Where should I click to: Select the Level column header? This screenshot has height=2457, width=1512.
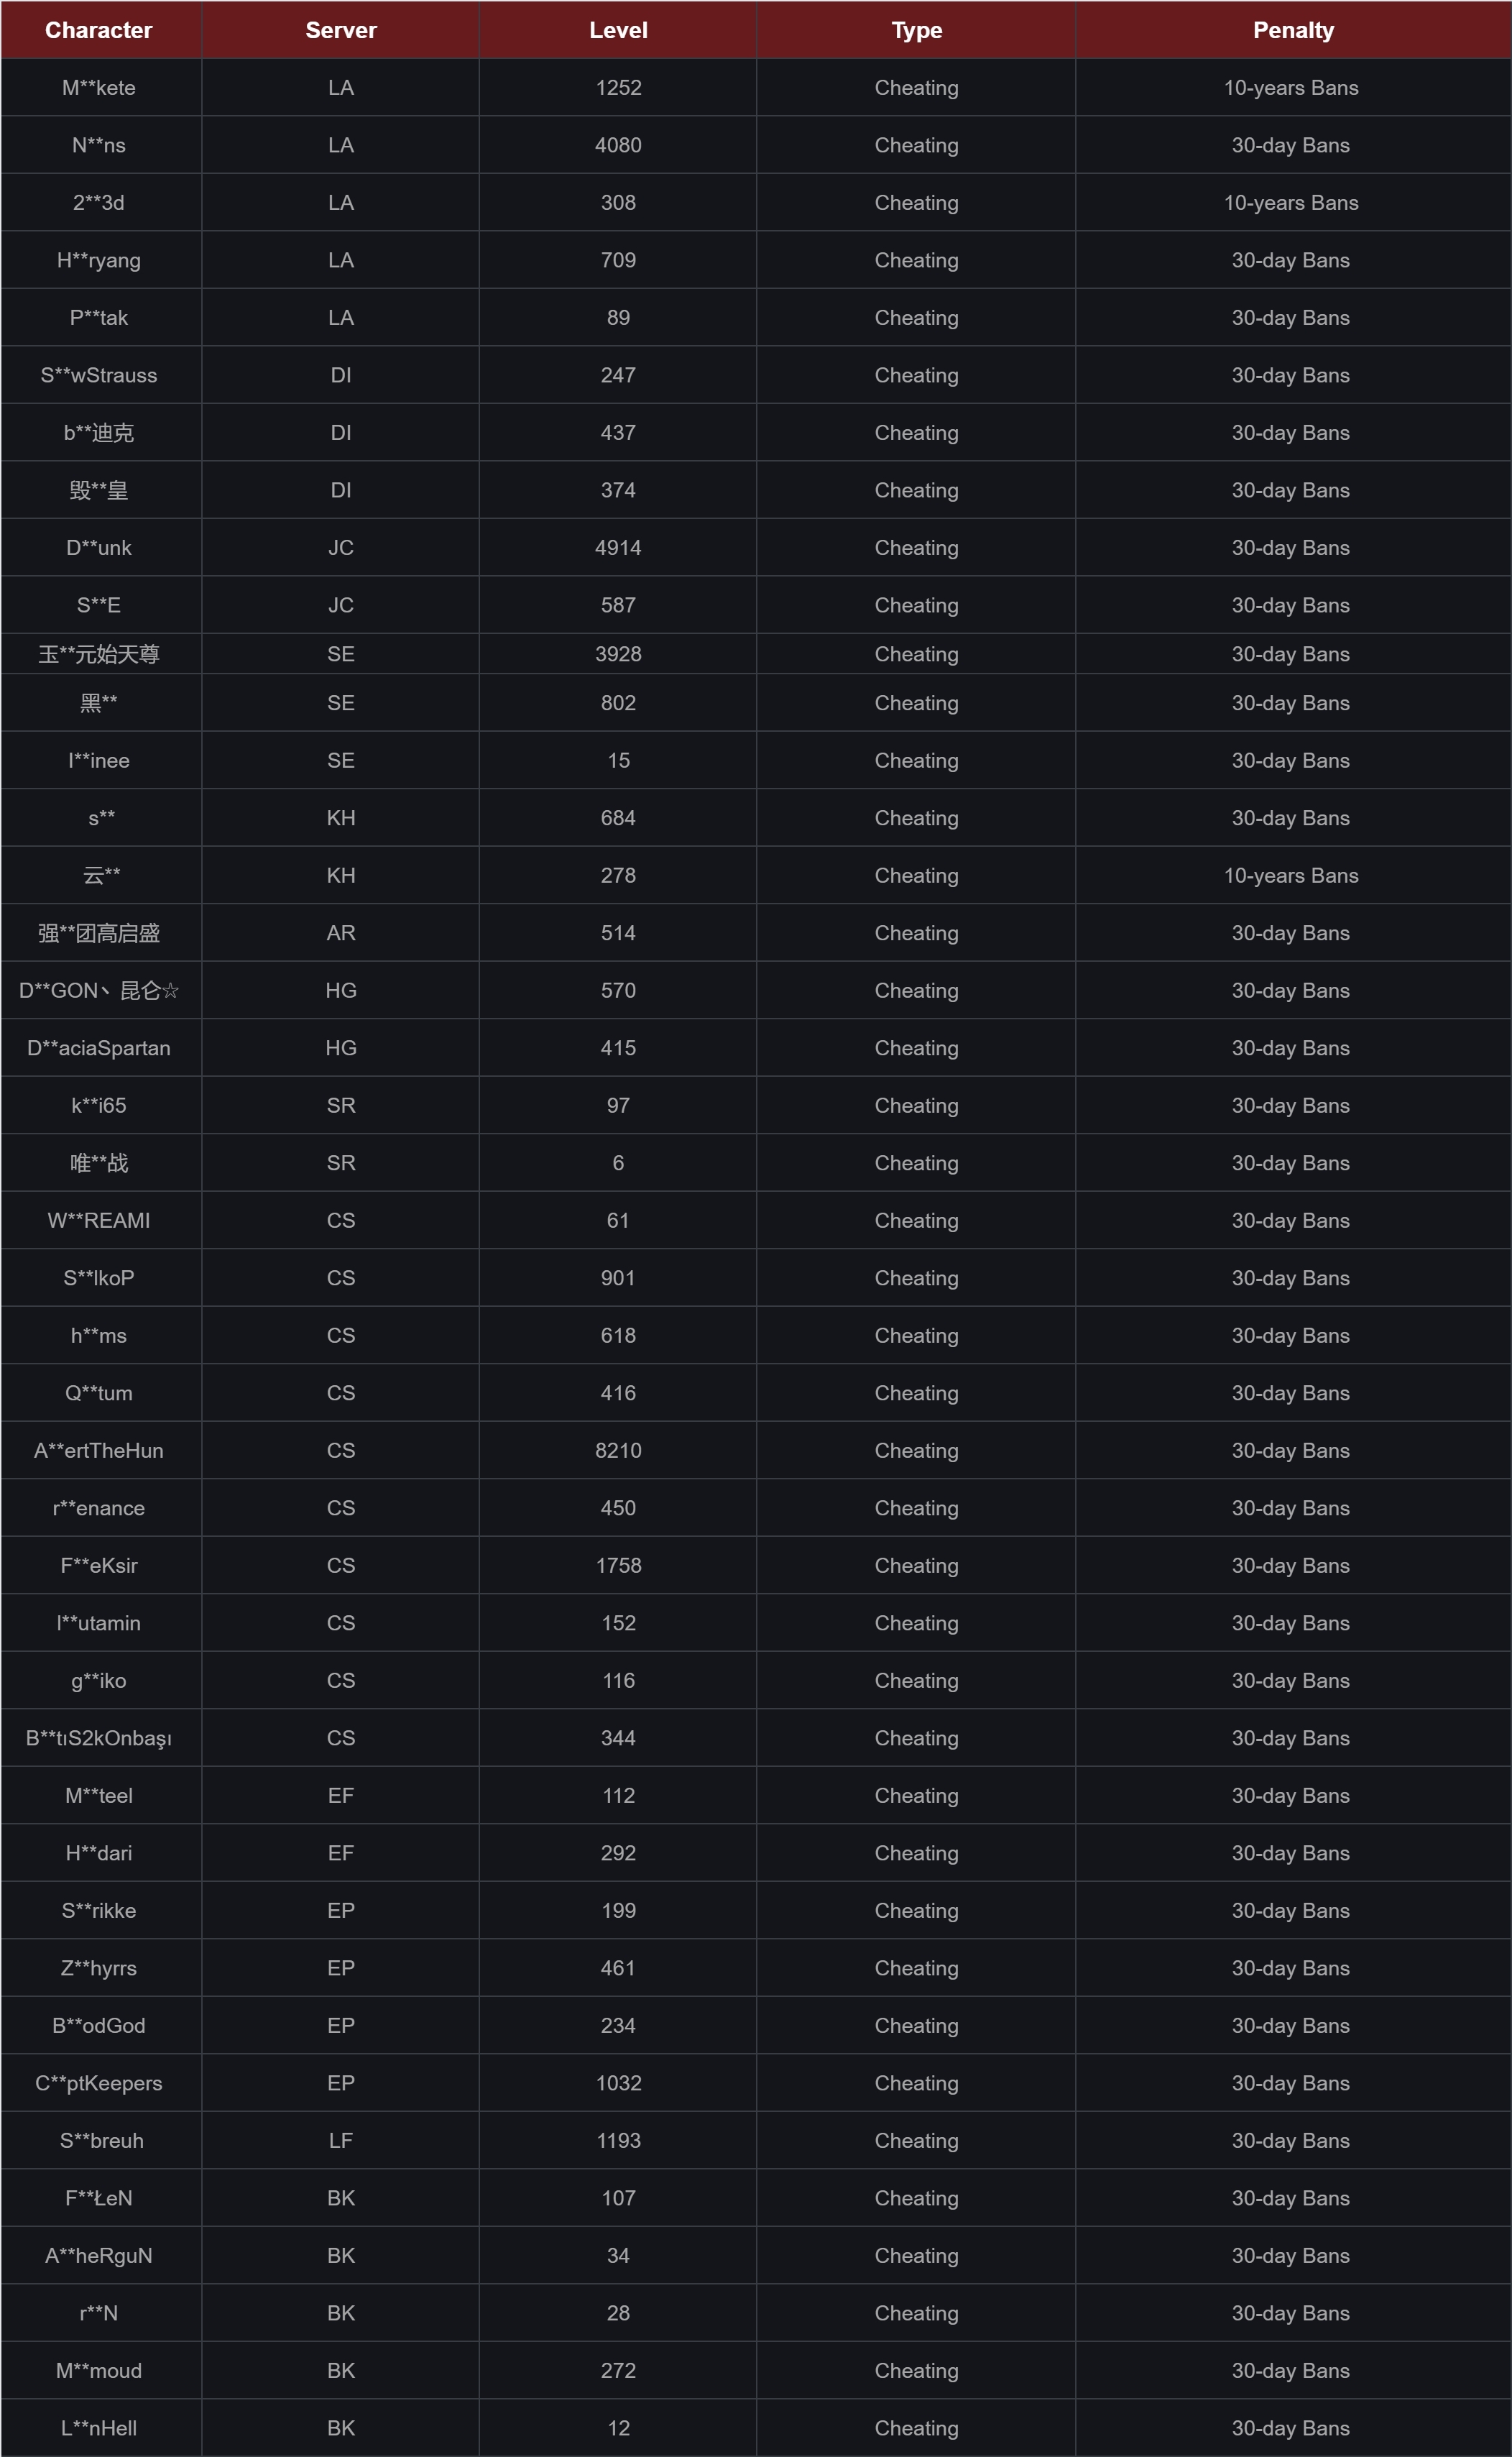(618, 30)
